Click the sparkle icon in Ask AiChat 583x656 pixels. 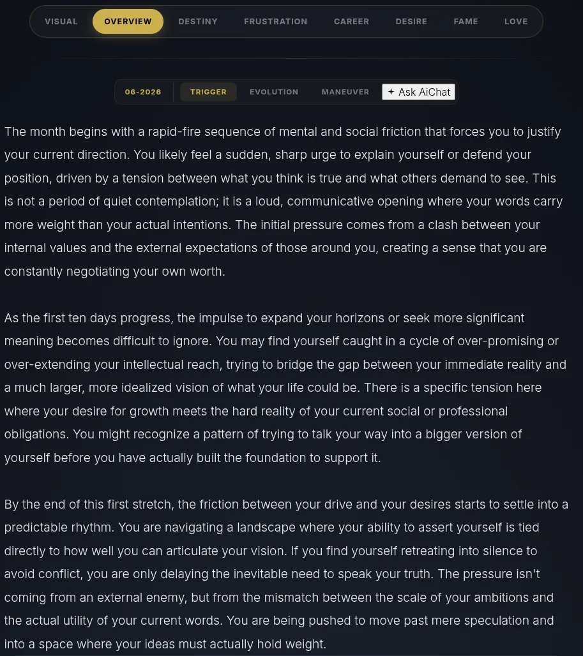click(391, 92)
